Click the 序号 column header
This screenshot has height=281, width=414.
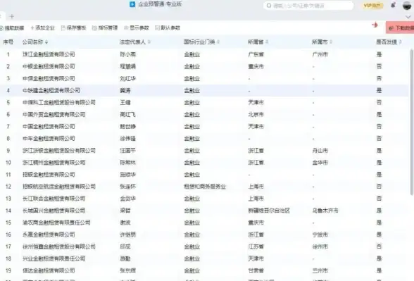(x=8, y=42)
